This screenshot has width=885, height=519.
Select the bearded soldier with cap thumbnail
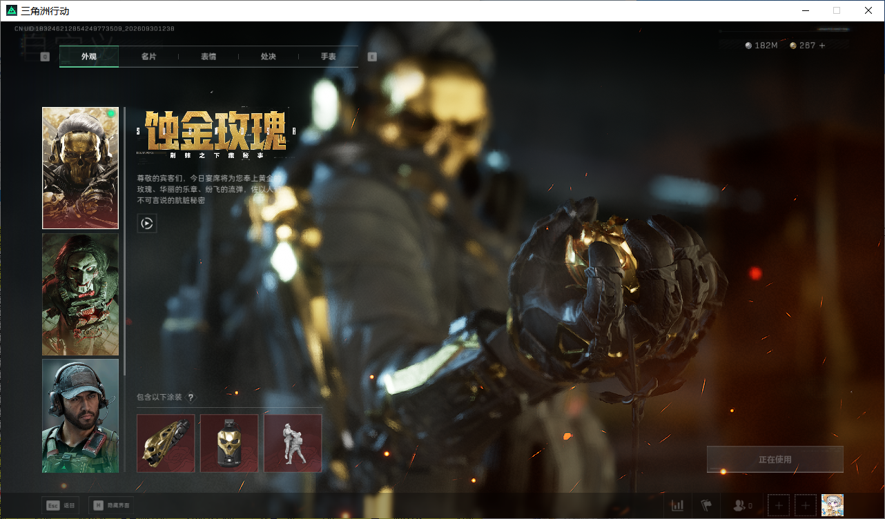[x=80, y=415]
